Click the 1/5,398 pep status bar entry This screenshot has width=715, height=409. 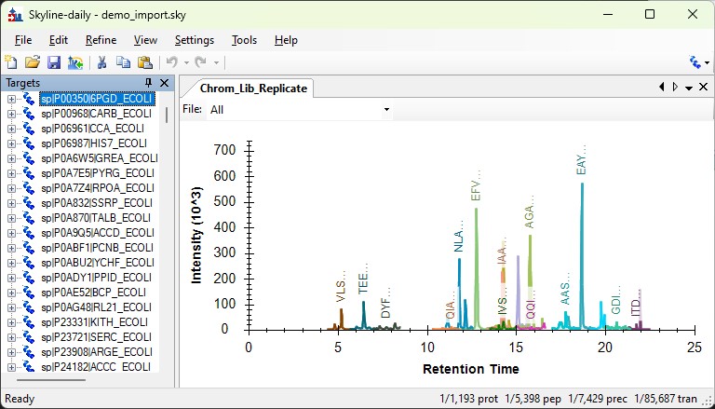coord(533,399)
